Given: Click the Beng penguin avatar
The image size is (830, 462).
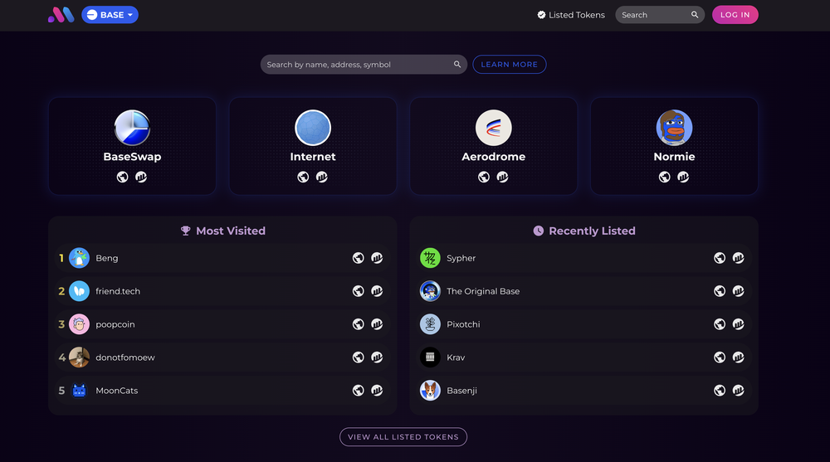Looking at the screenshot, I should tap(80, 258).
